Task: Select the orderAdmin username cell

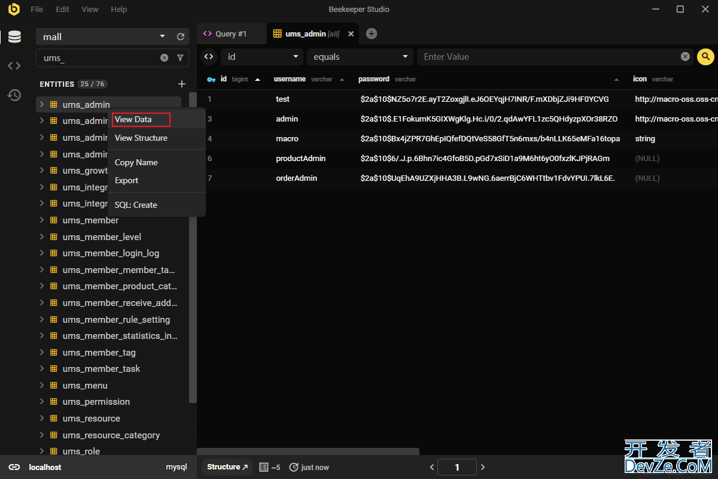Action: click(297, 178)
